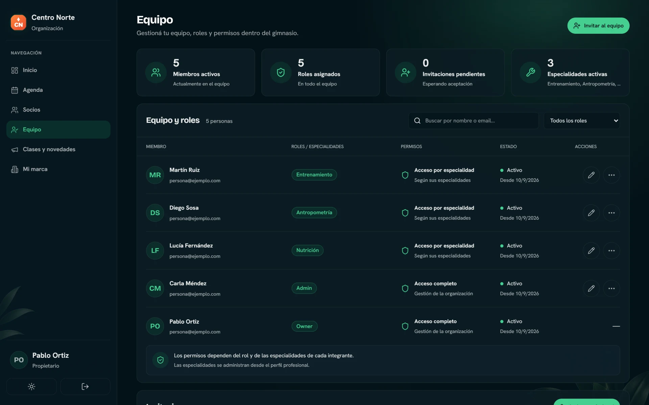The height and width of the screenshot is (405, 649).
Task: Open more actions for Lucía Fernández
Action: click(x=611, y=250)
